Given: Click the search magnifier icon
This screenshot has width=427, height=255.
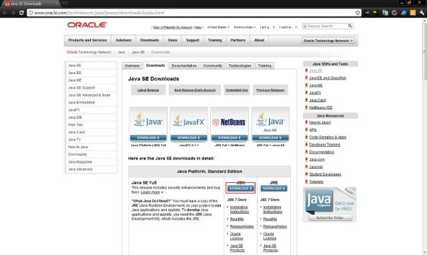Looking at the screenshot, I should click(350, 26).
